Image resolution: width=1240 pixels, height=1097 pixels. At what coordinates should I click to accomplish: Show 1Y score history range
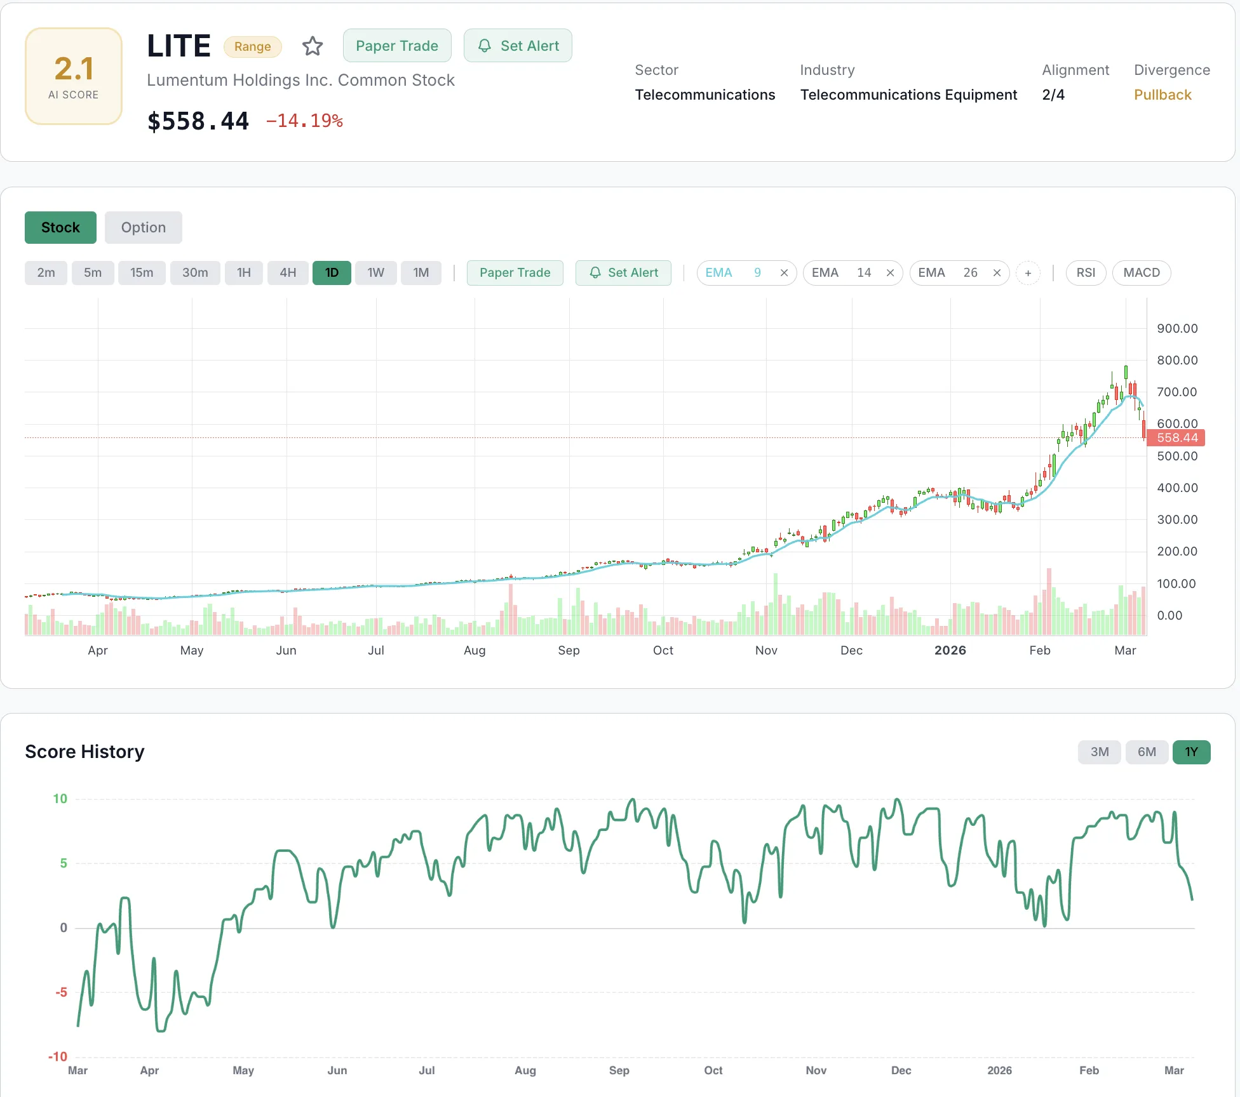point(1191,752)
